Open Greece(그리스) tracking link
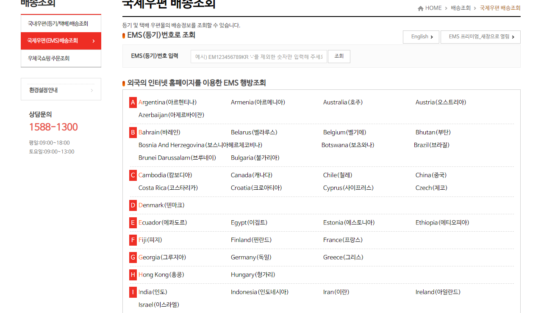The image size is (552, 313). pos(343,258)
